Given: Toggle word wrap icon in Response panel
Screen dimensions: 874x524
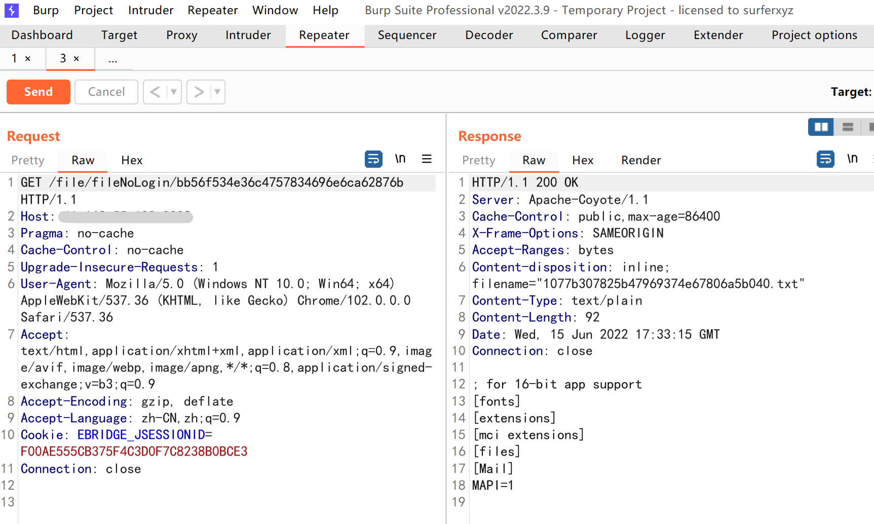Looking at the screenshot, I should (825, 159).
